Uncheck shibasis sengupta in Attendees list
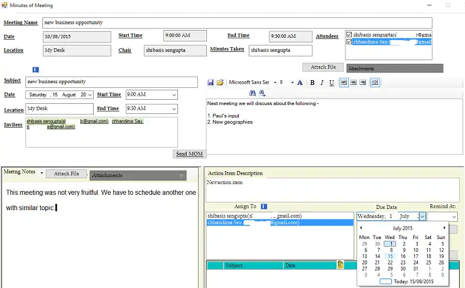Image resolution: width=465 pixels, height=288 pixels. tap(349, 35)
